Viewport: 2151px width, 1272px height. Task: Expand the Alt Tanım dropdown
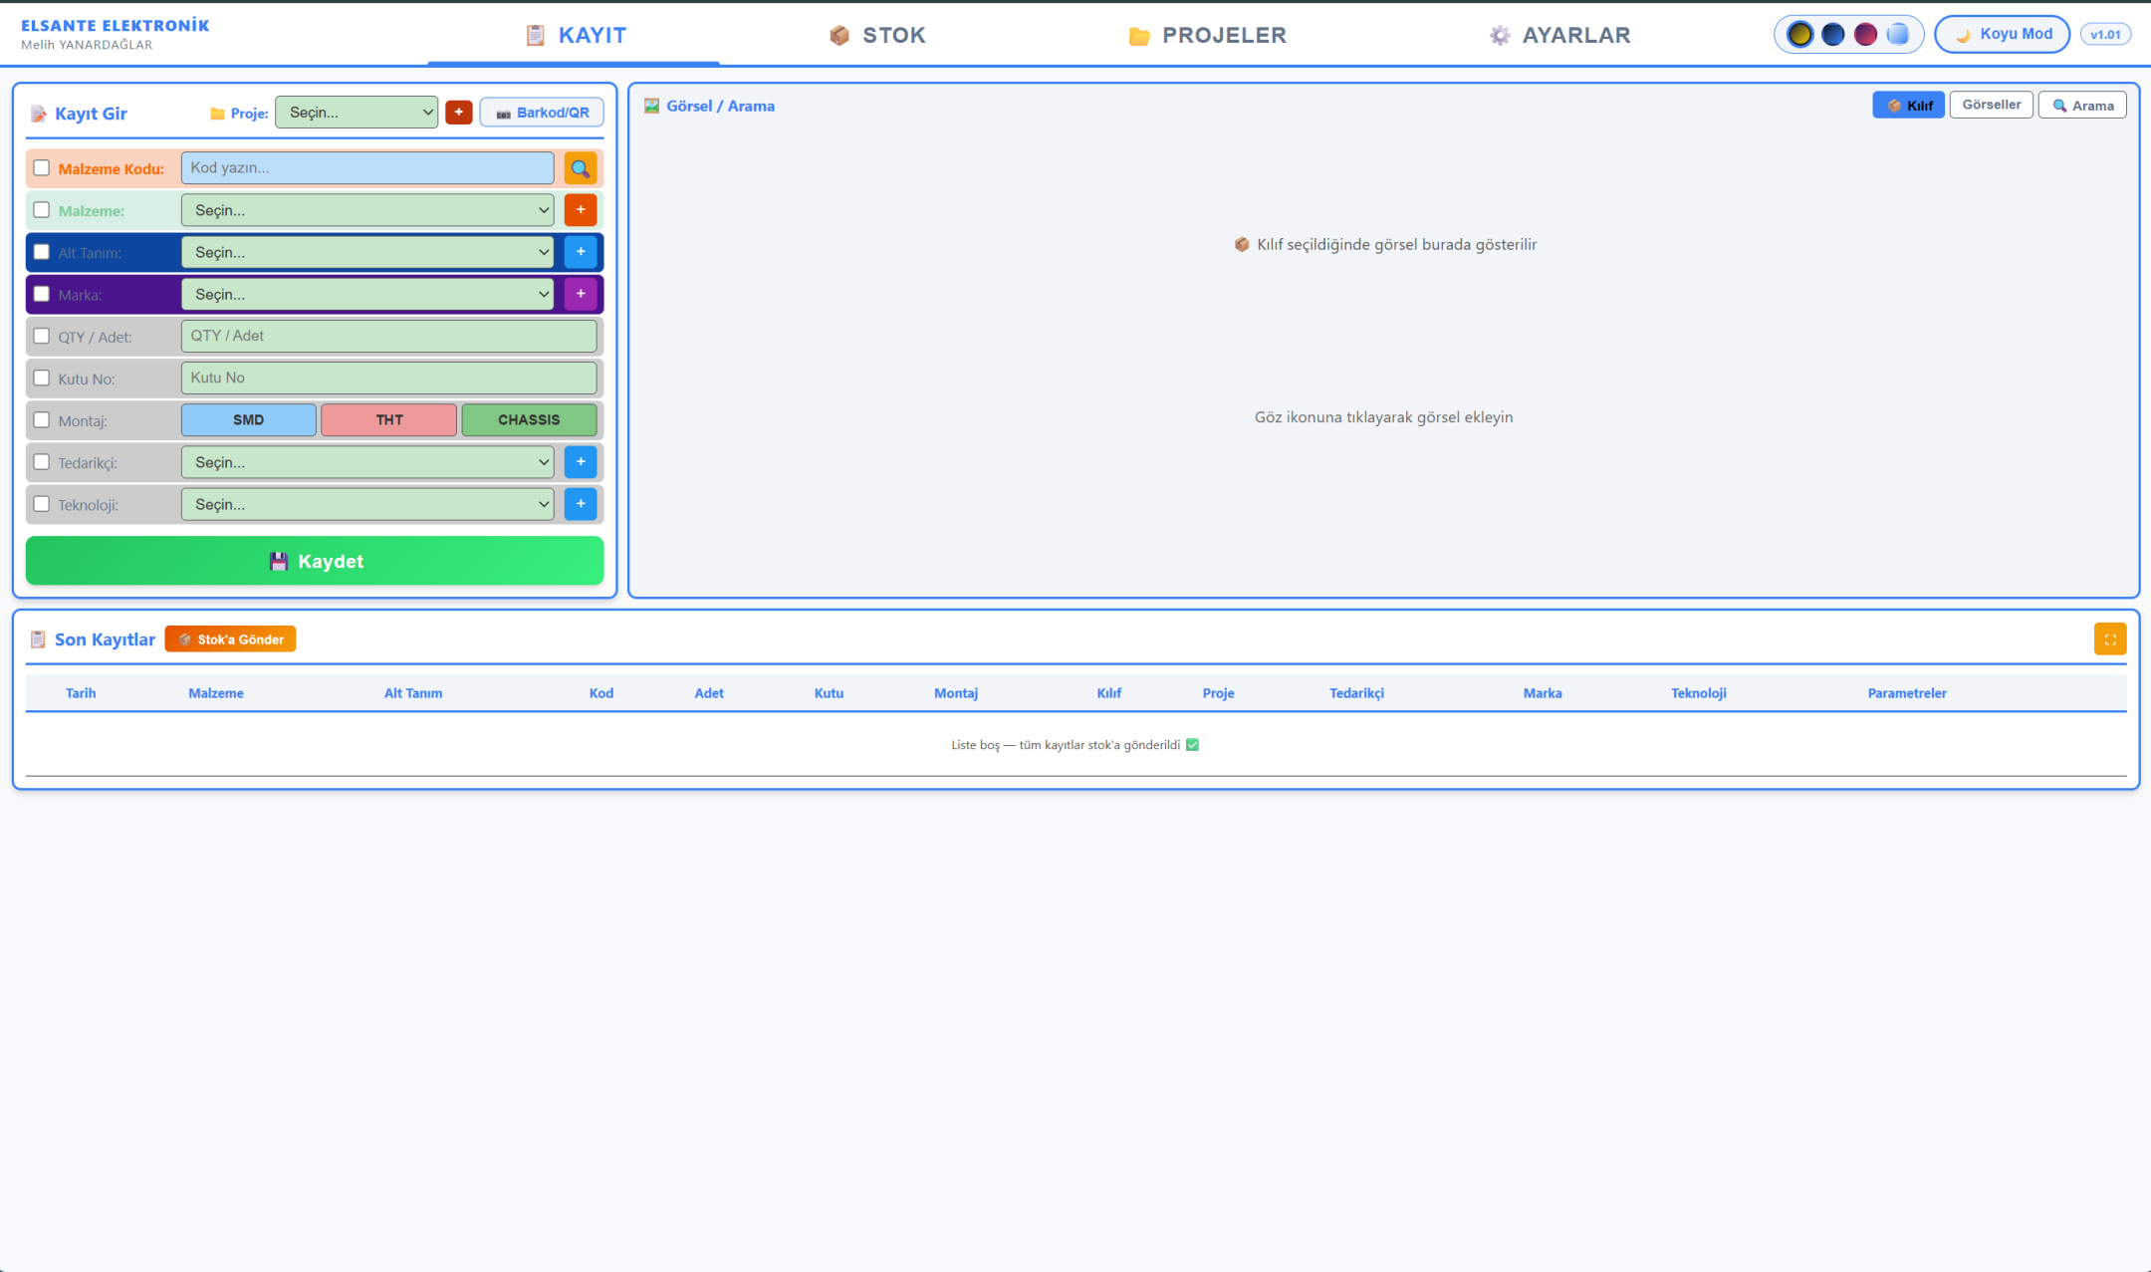pos(367,252)
